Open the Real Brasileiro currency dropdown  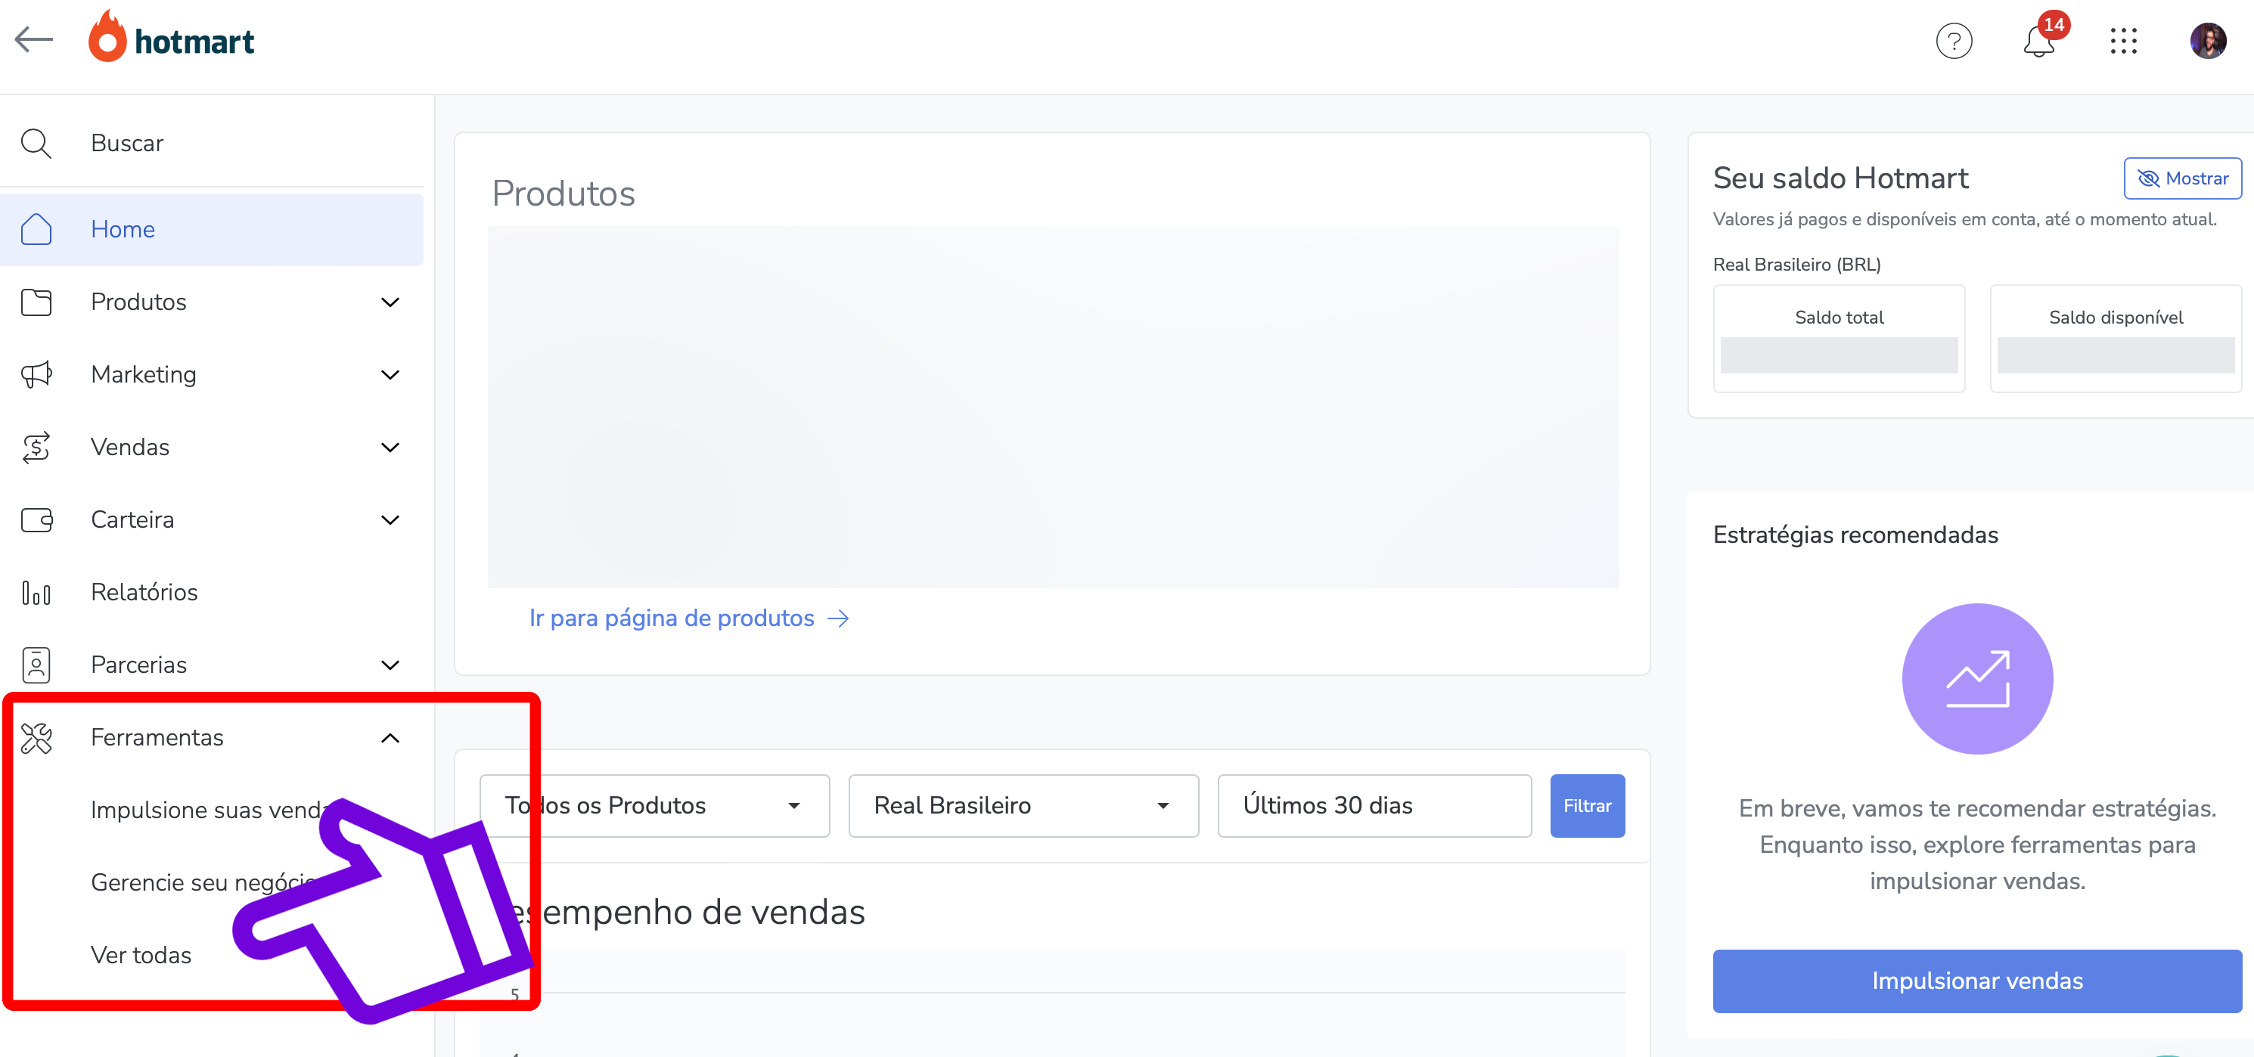[1022, 806]
